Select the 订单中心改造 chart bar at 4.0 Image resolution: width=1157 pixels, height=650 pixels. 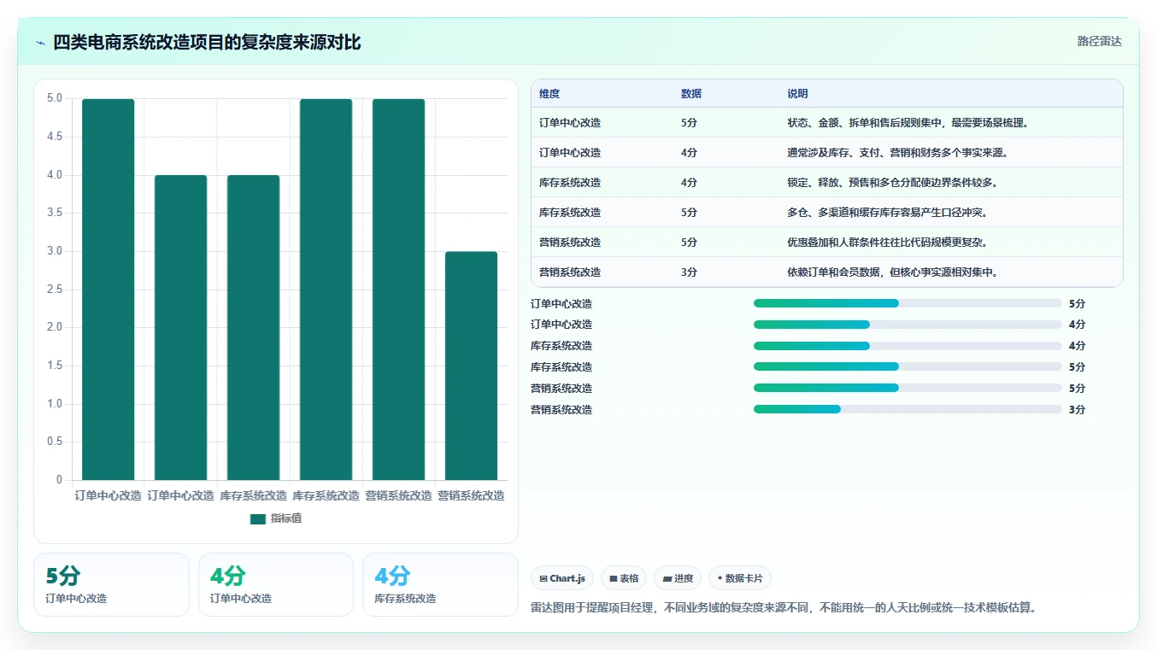(180, 328)
